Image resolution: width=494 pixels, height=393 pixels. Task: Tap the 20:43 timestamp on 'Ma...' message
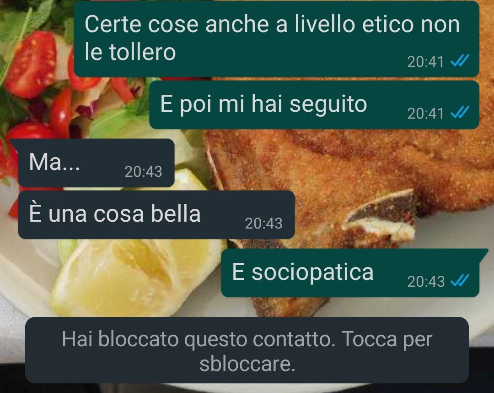(143, 172)
